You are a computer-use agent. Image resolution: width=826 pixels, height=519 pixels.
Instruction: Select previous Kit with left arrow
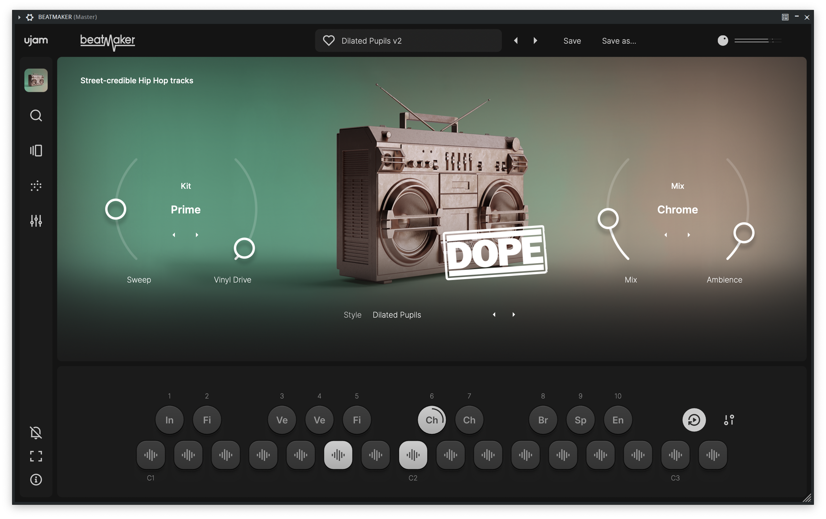(x=174, y=235)
